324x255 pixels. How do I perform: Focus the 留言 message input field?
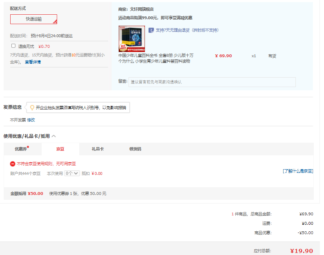point(212,82)
